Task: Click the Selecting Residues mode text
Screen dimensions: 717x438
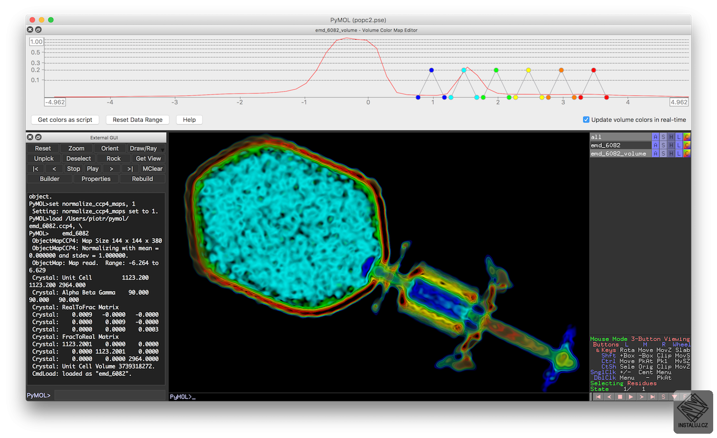Action: (623, 383)
